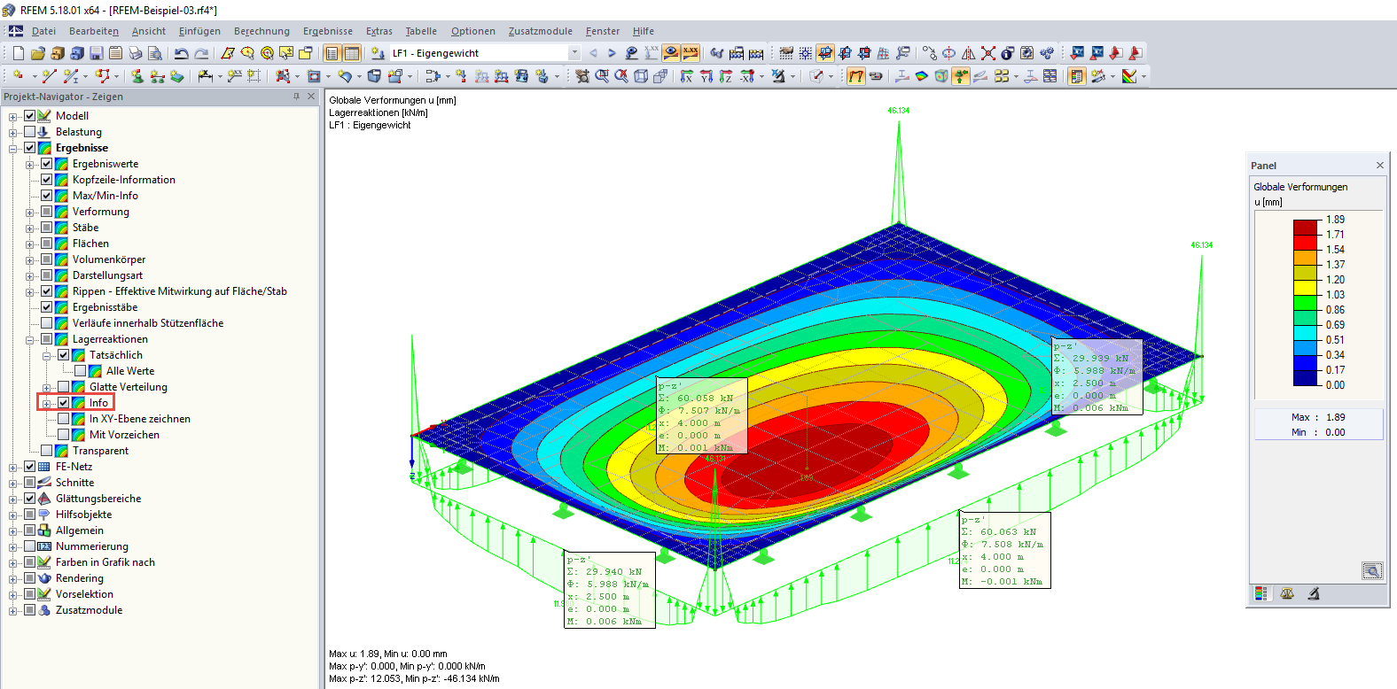
Task: Save the model with the floppy disk icon
Action: coord(97,53)
